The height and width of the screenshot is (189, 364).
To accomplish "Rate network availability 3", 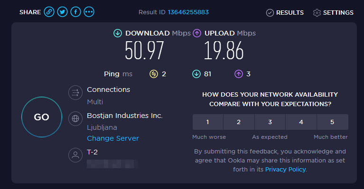I will coord(270,122).
